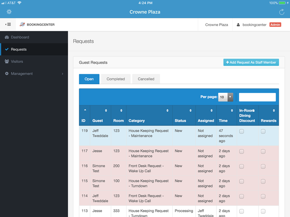Click Add Request As Staff Member button
This screenshot has height=217, width=290.
[x=251, y=62]
